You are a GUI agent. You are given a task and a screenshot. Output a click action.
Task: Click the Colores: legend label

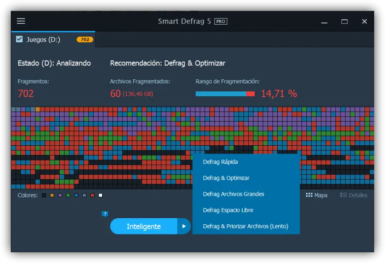coord(28,195)
